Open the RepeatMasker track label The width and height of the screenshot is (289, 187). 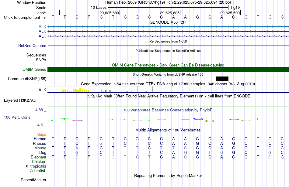(33, 180)
